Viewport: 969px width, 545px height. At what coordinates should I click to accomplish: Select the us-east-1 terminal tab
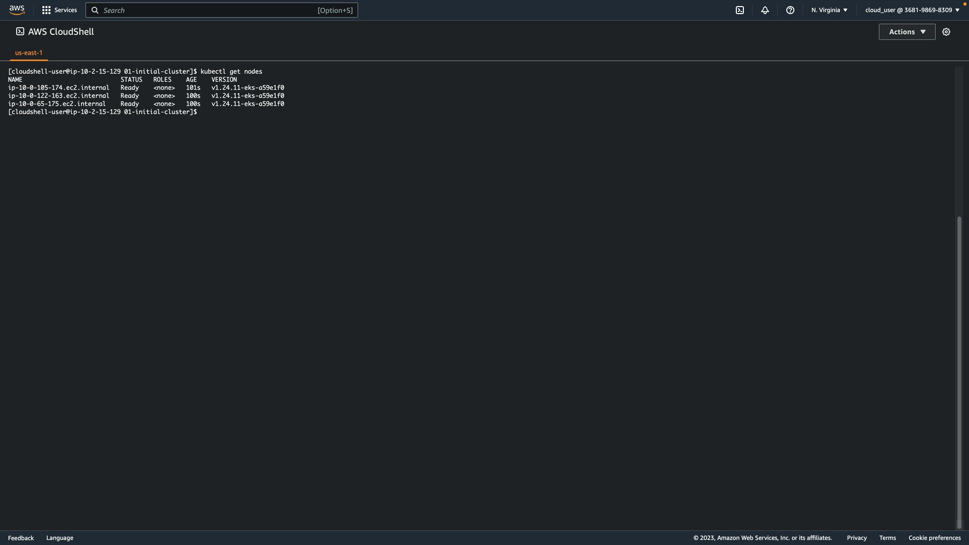pyautogui.click(x=29, y=52)
